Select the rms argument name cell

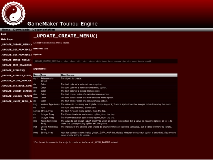point(37,122)
